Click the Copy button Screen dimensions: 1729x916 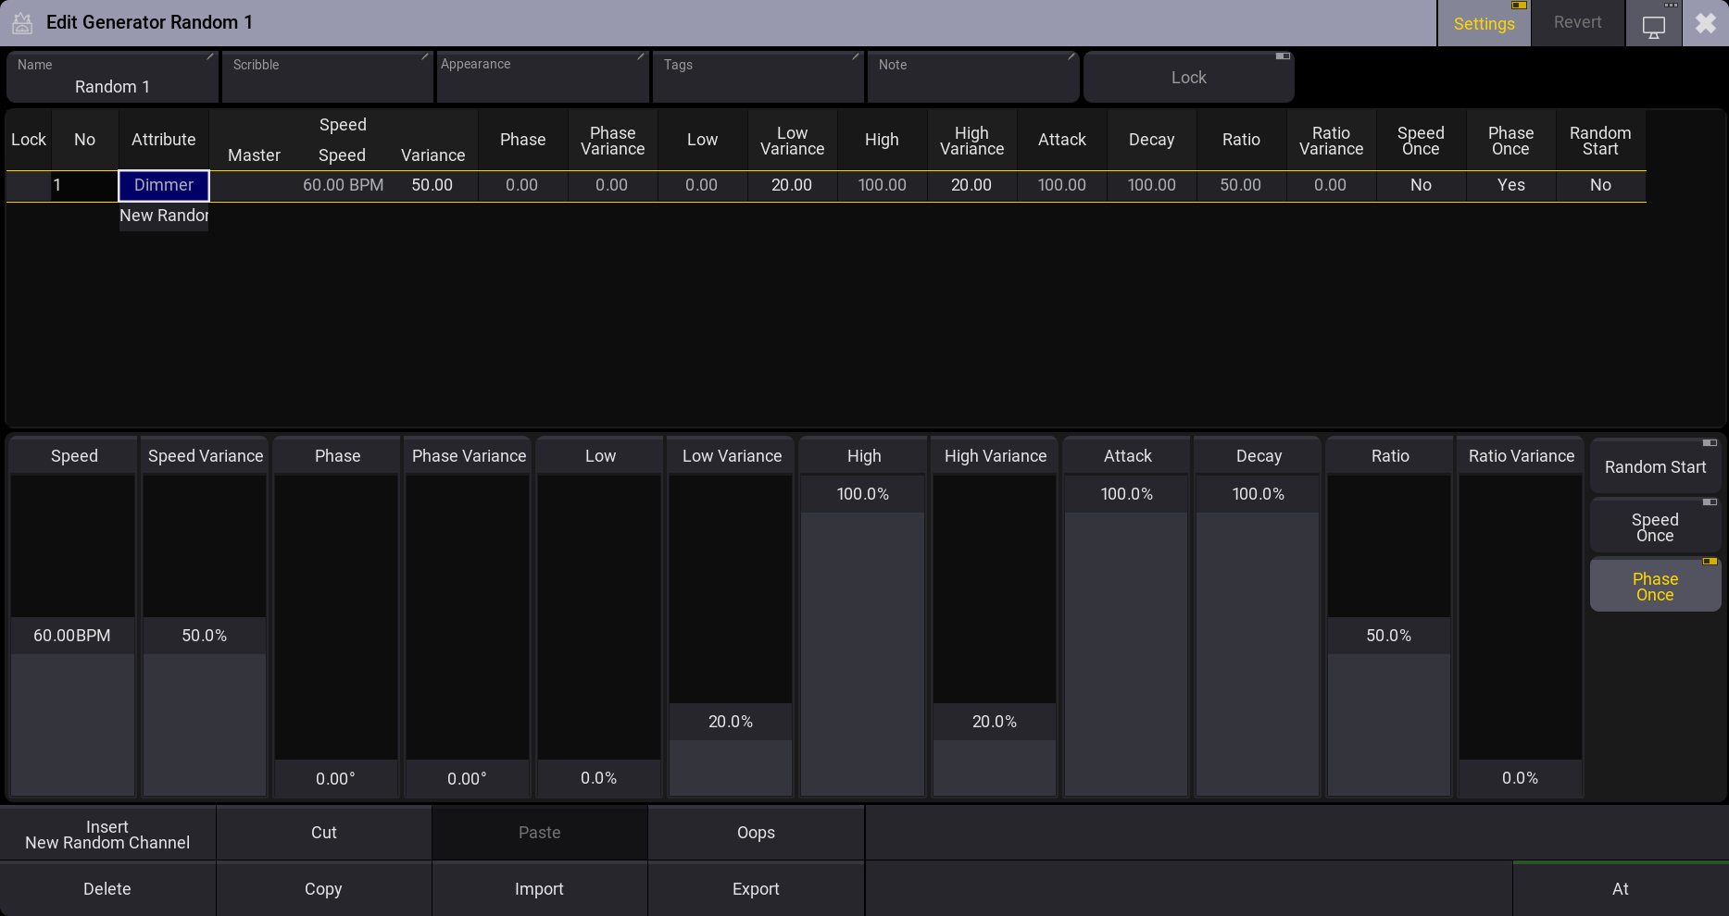click(324, 889)
